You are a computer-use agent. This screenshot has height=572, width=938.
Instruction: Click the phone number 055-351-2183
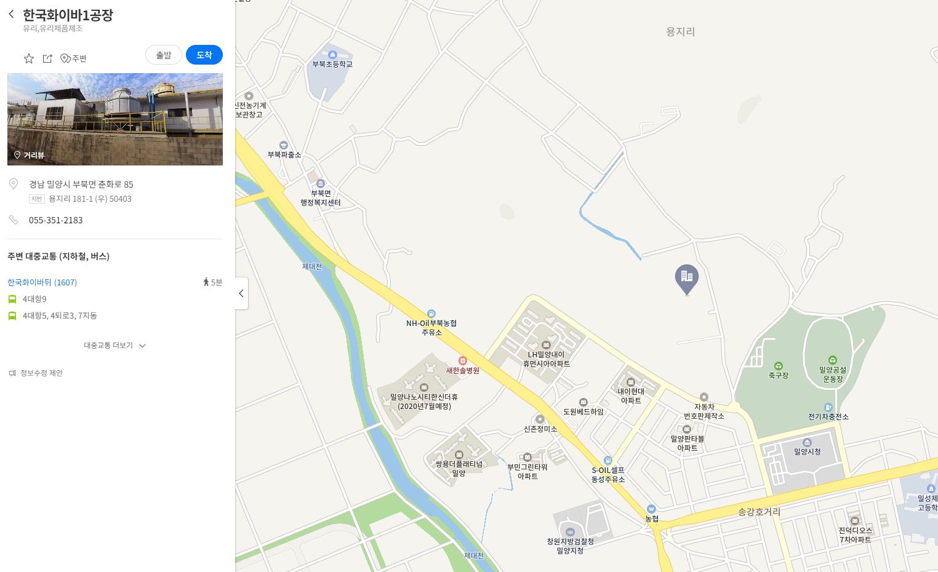(55, 220)
